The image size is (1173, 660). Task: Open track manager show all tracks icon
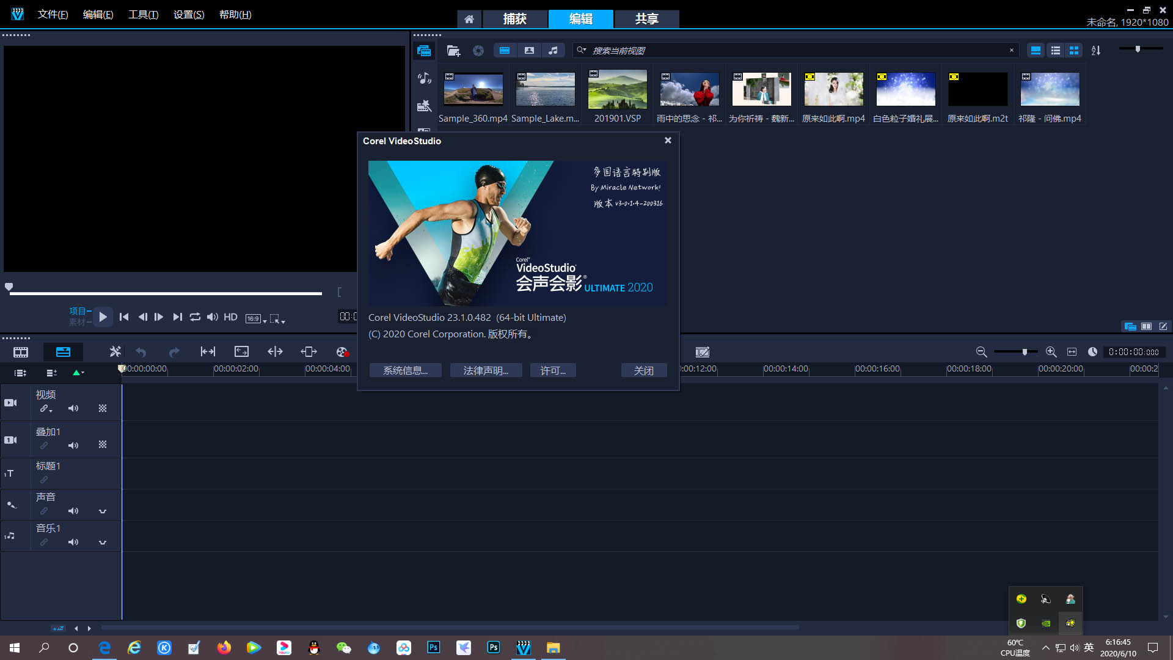(20, 373)
